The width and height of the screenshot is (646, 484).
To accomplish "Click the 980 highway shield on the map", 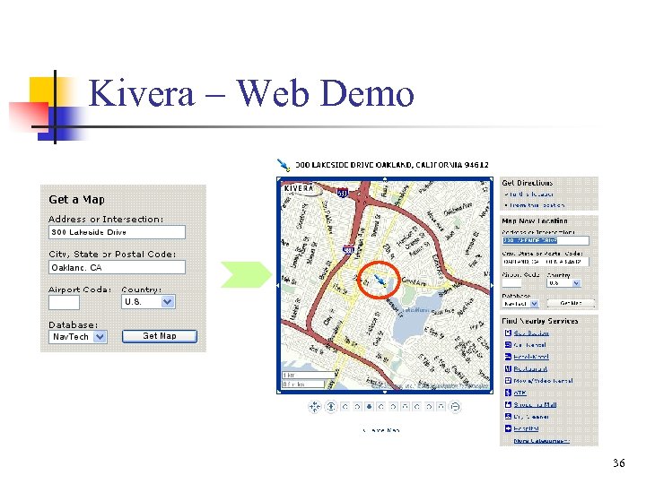I will (x=348, y=249).
